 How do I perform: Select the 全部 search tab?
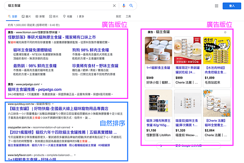point(13,16)
